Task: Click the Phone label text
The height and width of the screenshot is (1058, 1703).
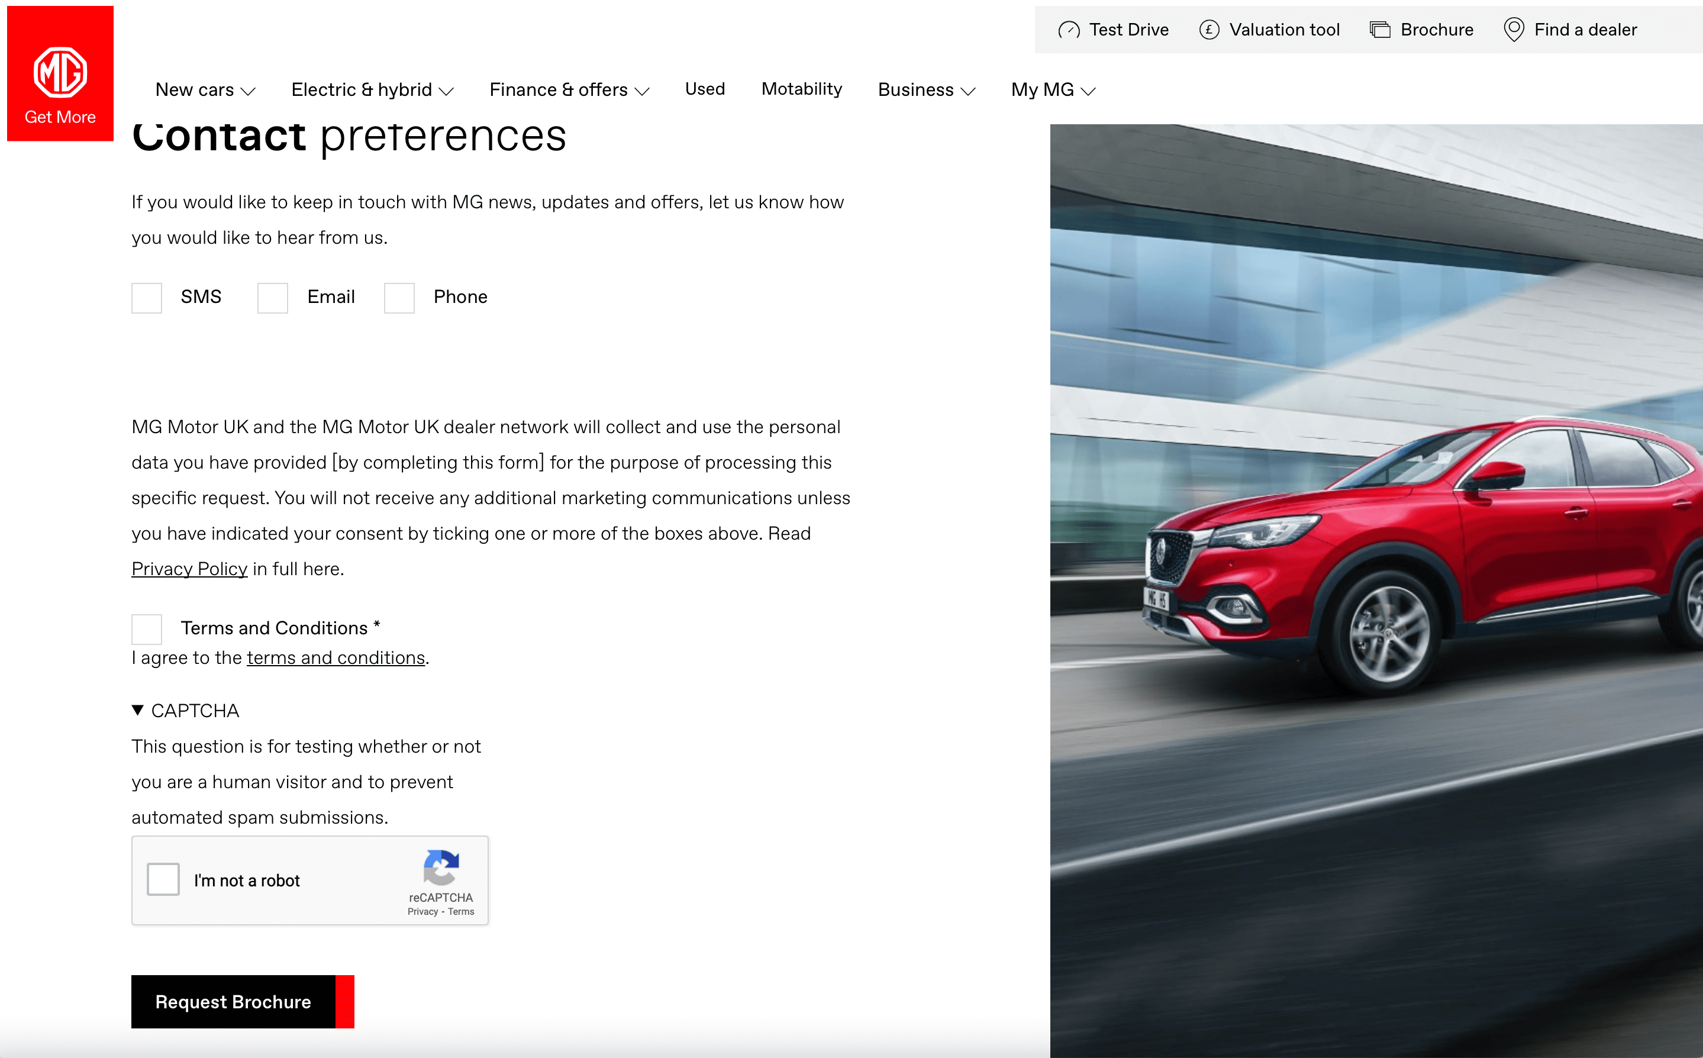Action: [460, 298]
